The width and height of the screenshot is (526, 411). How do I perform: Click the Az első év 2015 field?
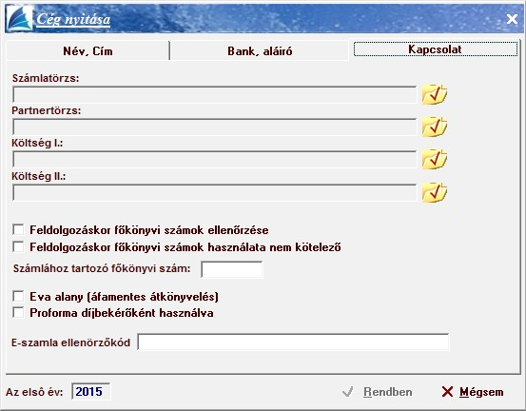click(x=91, y=392)
